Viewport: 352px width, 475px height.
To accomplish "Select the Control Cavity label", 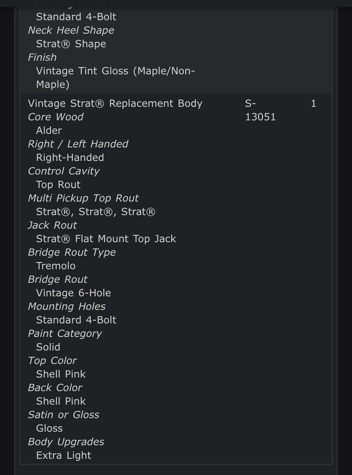I will pyautogui.click(x=63, y=171).
